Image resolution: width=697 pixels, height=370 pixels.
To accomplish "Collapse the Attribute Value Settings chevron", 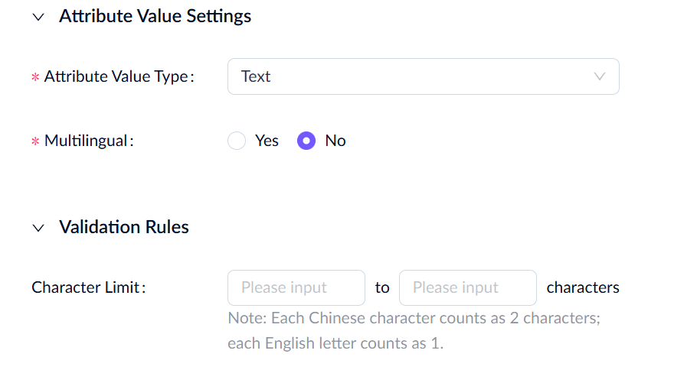I will (x=39, y=17).
